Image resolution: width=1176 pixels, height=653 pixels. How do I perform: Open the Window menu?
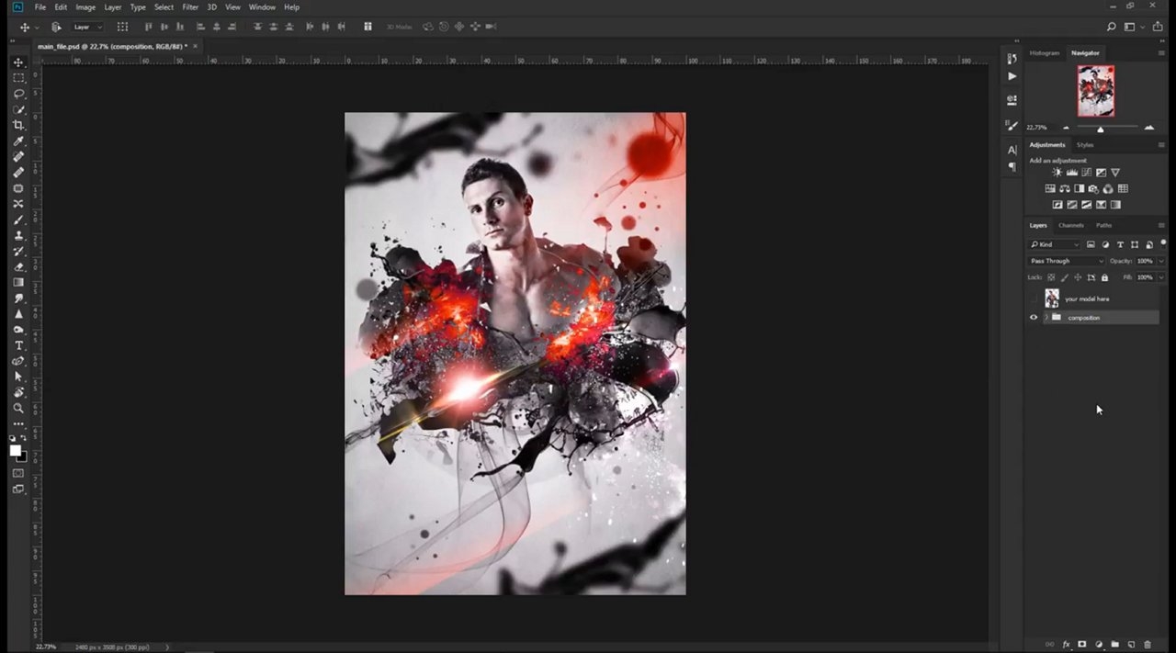point(262,7)
